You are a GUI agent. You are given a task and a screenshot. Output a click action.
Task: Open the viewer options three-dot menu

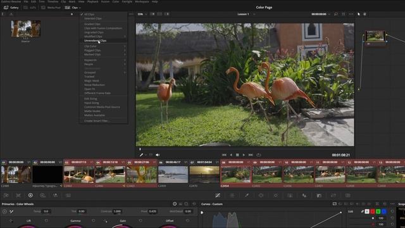351,14
